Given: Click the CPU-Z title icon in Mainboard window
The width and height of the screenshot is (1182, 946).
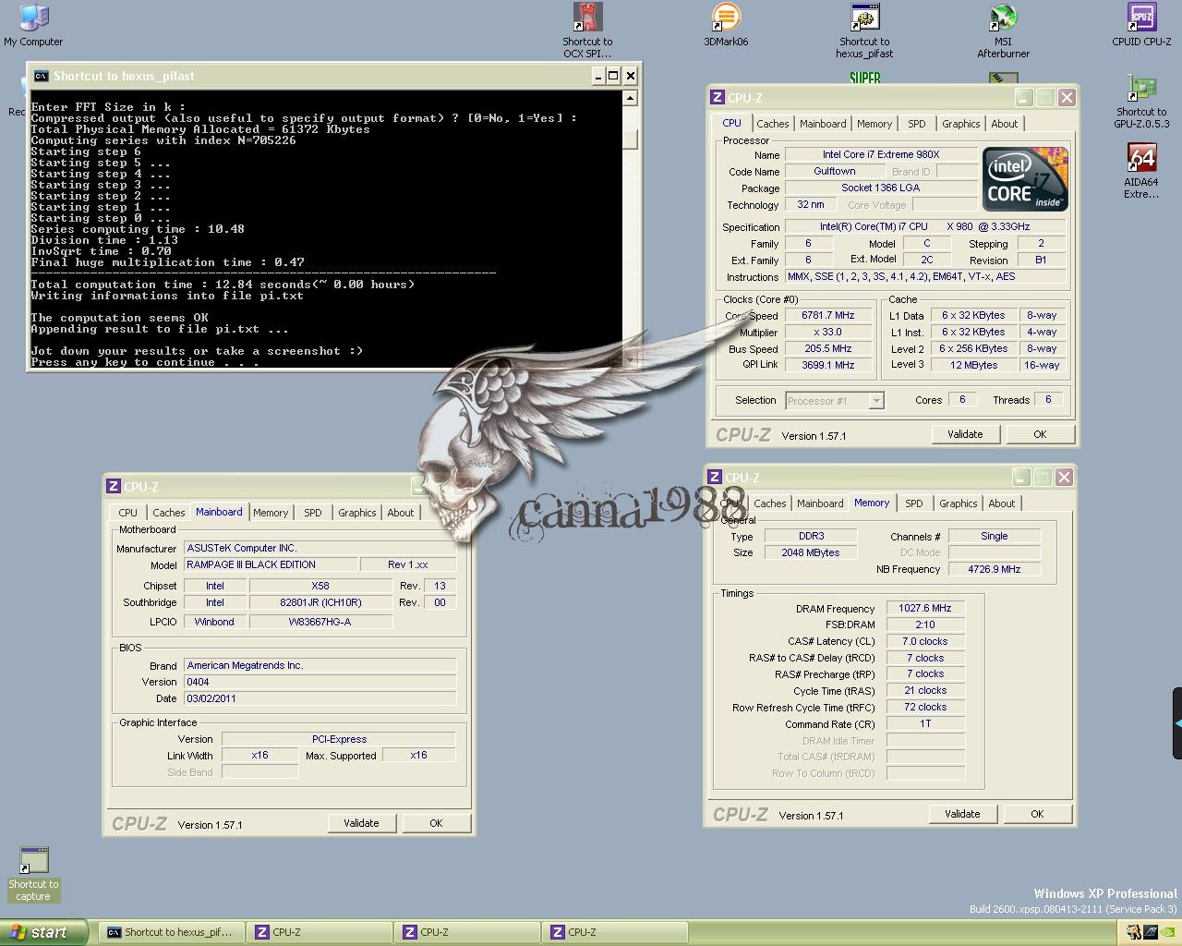Looking at the screenshot, I should [114, 486].
